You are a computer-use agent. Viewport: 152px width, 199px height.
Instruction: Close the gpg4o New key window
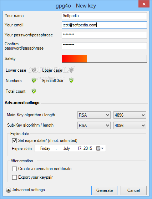point(144,4)
